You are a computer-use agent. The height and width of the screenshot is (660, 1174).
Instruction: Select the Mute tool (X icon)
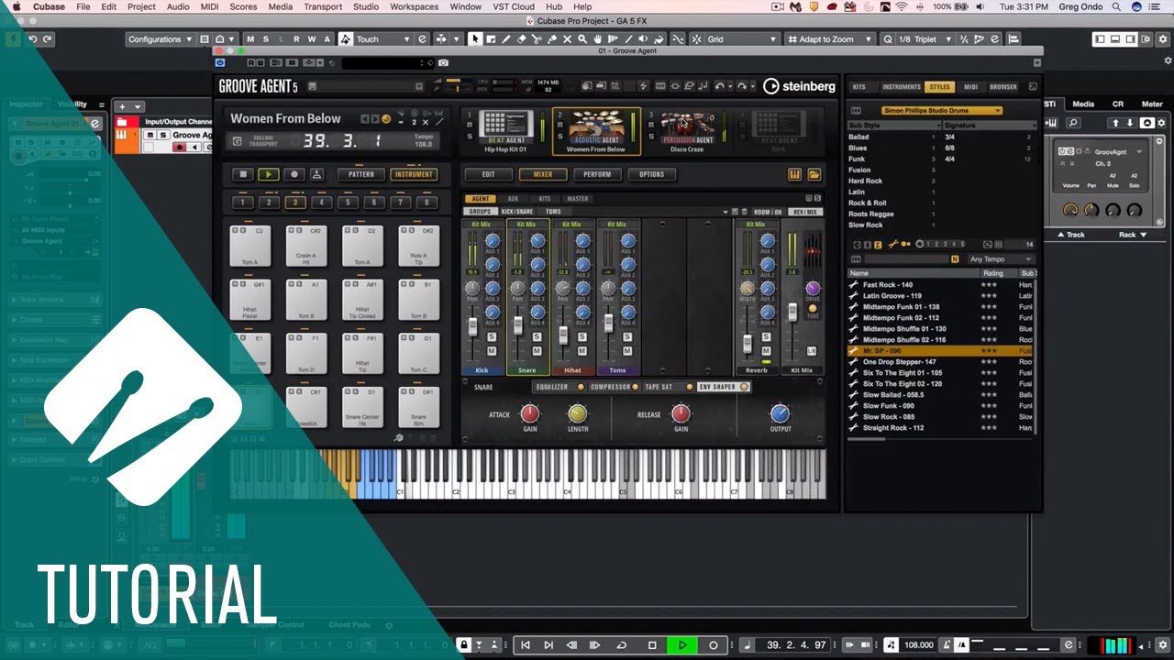tap(567, 39)
